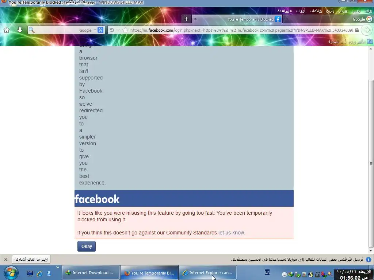Open the تحرير (Edit) menu
Screen dimensions: 374x280
[356, 11]
